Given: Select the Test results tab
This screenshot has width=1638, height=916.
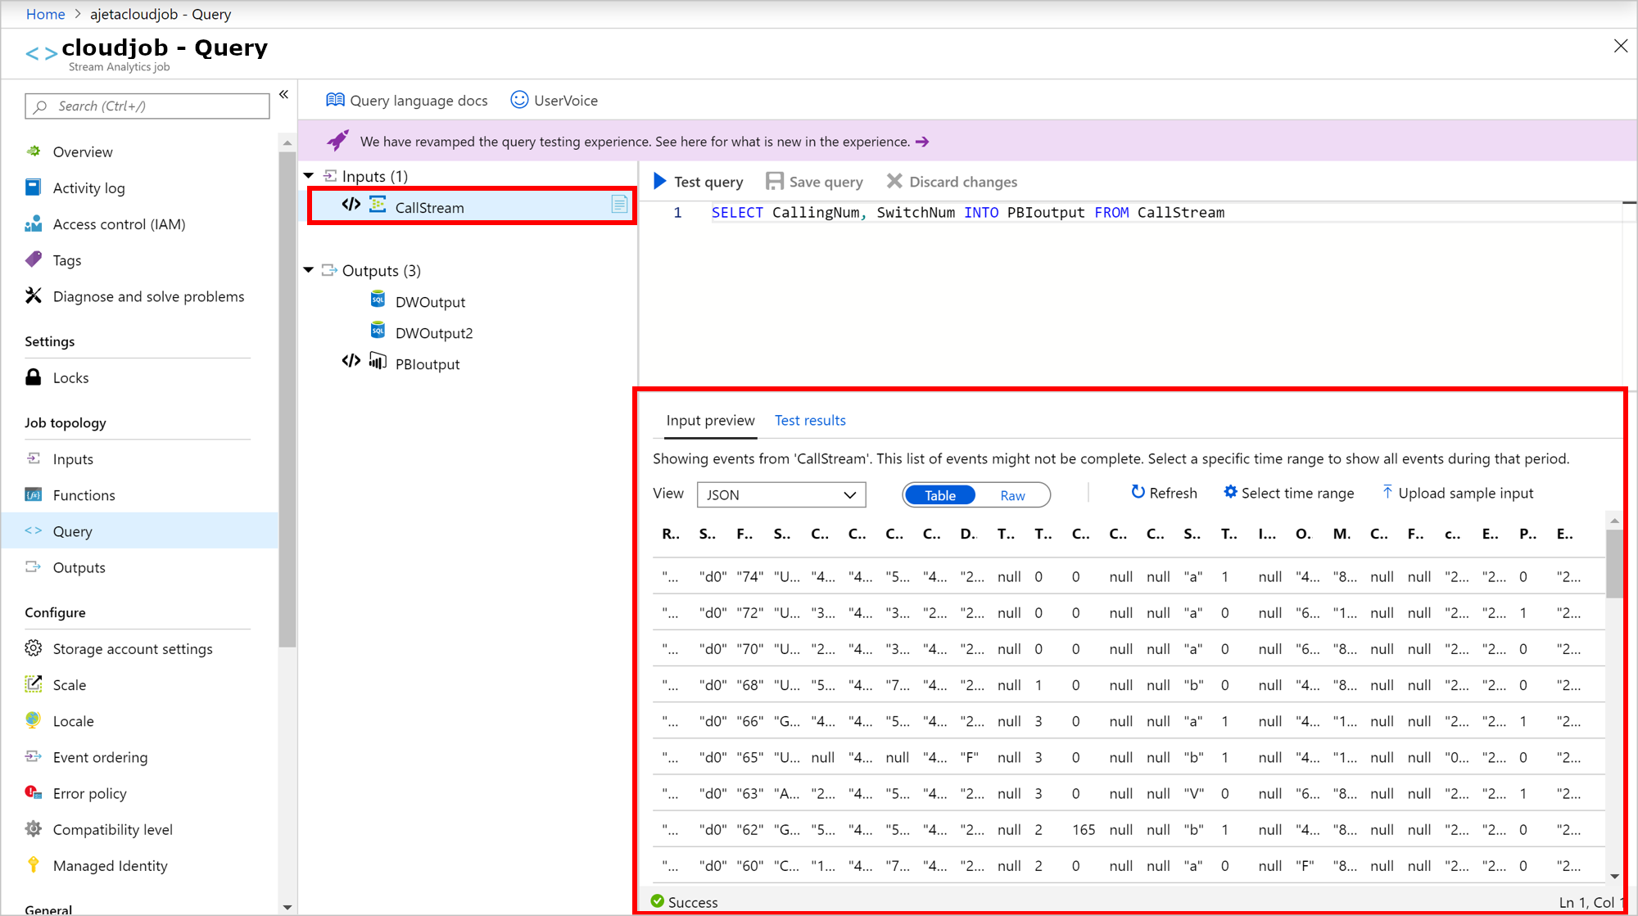Looking at the screenshot, I should [x=810, y=421].
